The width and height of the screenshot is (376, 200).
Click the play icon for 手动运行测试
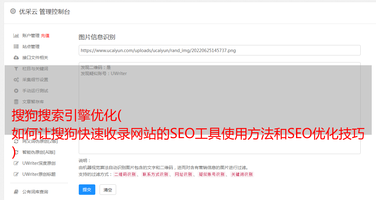pos(16,91)
